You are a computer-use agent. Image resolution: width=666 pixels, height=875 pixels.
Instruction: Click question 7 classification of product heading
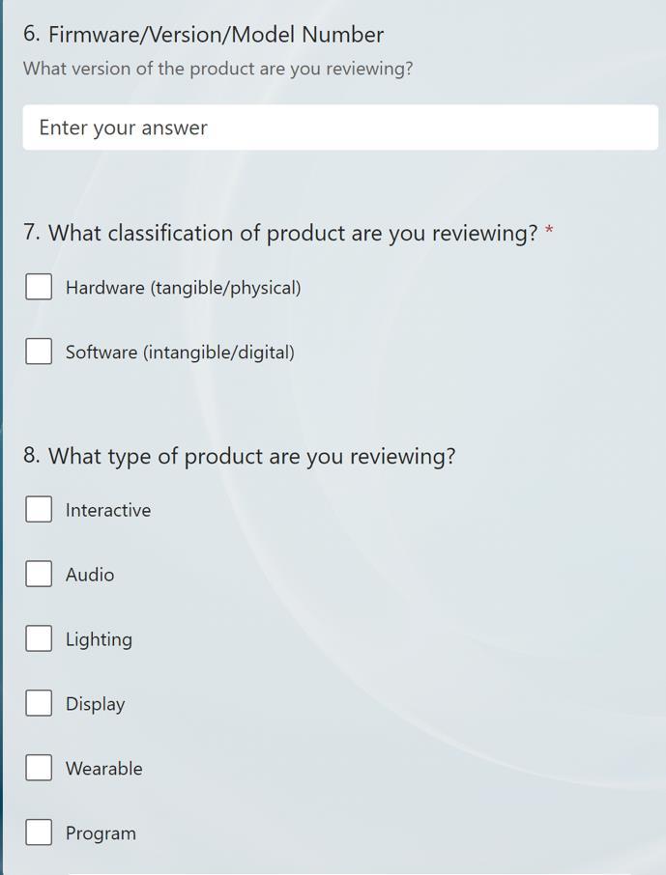pos(280,233)
